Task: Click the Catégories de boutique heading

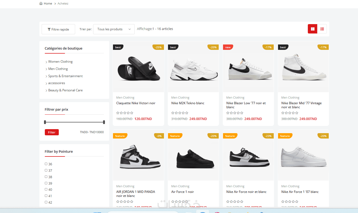Action: click(64, 48)
